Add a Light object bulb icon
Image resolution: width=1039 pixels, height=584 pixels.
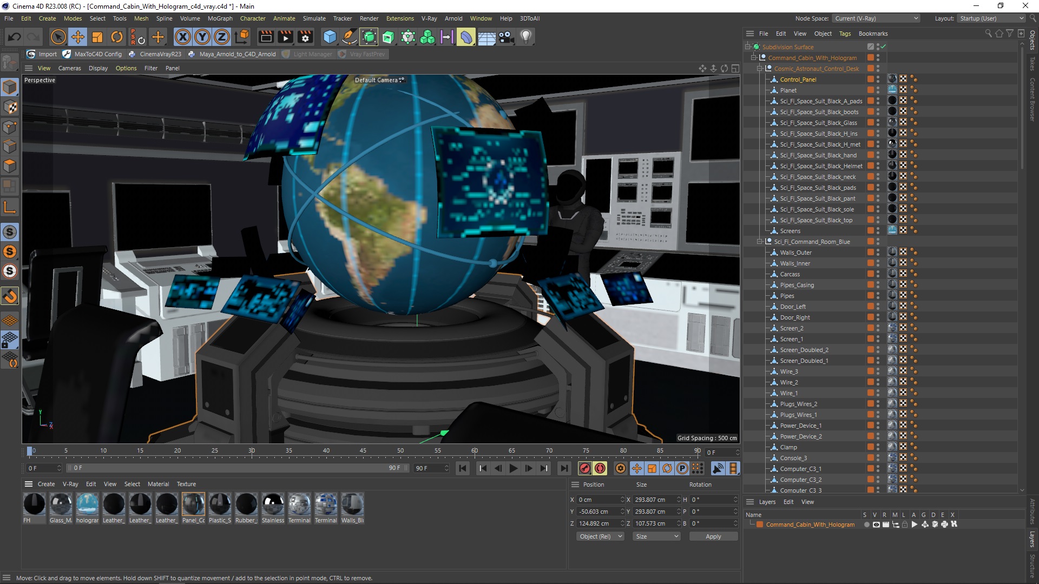[x=525, y=37]
